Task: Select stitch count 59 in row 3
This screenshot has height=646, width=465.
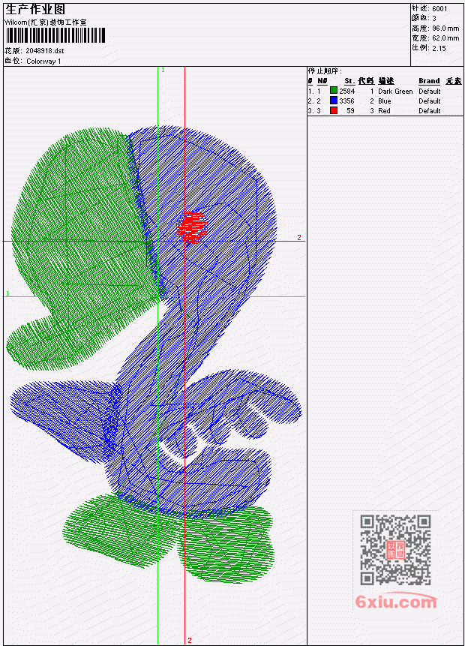Action: (350, 111)
